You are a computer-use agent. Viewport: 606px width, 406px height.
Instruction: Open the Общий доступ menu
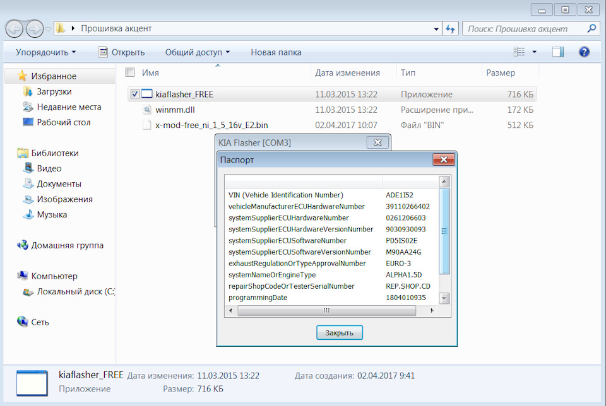click(197, 52)
